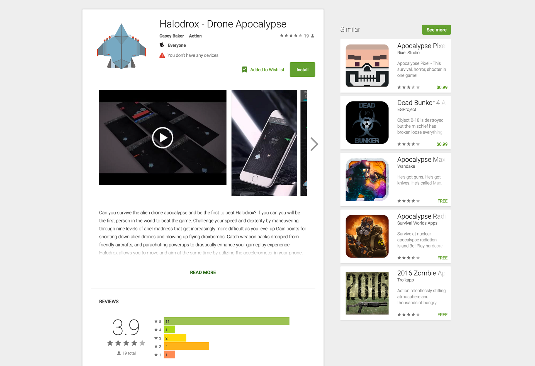Show next screenshots with right chevron
Viewport: 535px width, 366px height.
pyautogui.click(x=314, y=144)
